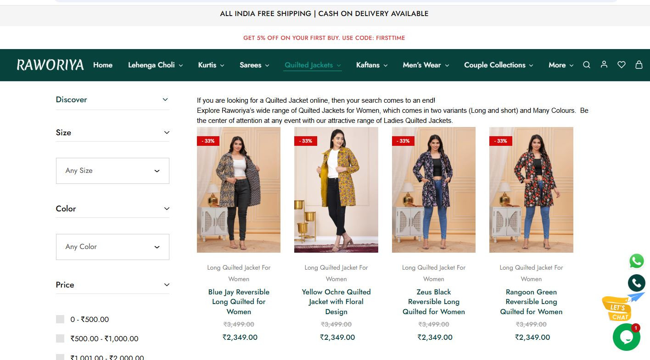
Task: Open the shopping bag icon
Action: [x=639, y=65]
